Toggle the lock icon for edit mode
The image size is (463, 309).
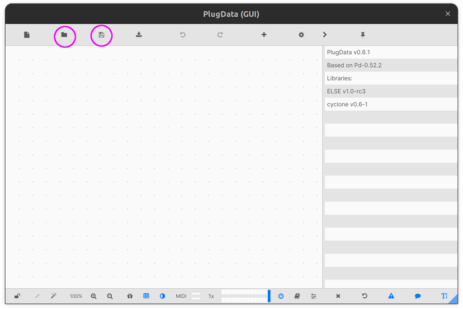(x=17, y=296)
